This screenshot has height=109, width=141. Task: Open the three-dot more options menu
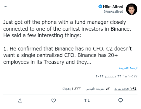(x=5, y=6)
